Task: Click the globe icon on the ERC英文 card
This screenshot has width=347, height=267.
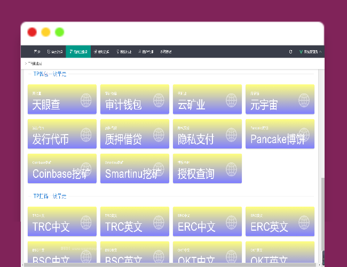Action: pos(304,223)
